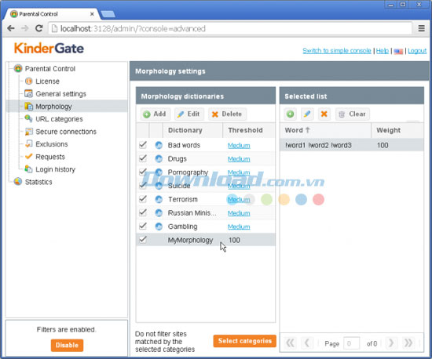Select the MyMorphology dictionary row name
The width and height of the screenshot is (432, 359).
(x=190, y=241)
